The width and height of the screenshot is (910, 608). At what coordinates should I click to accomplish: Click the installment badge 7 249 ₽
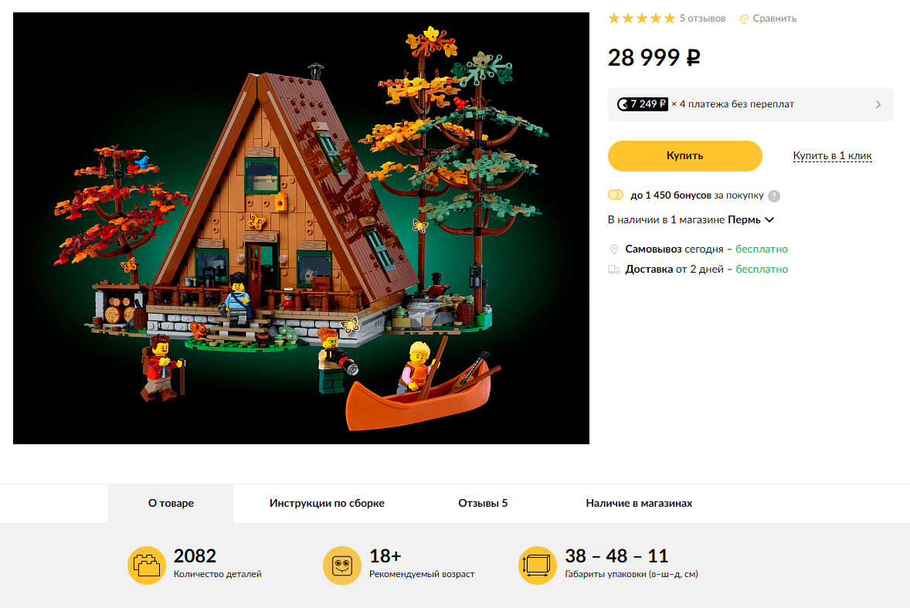(643, 104)
